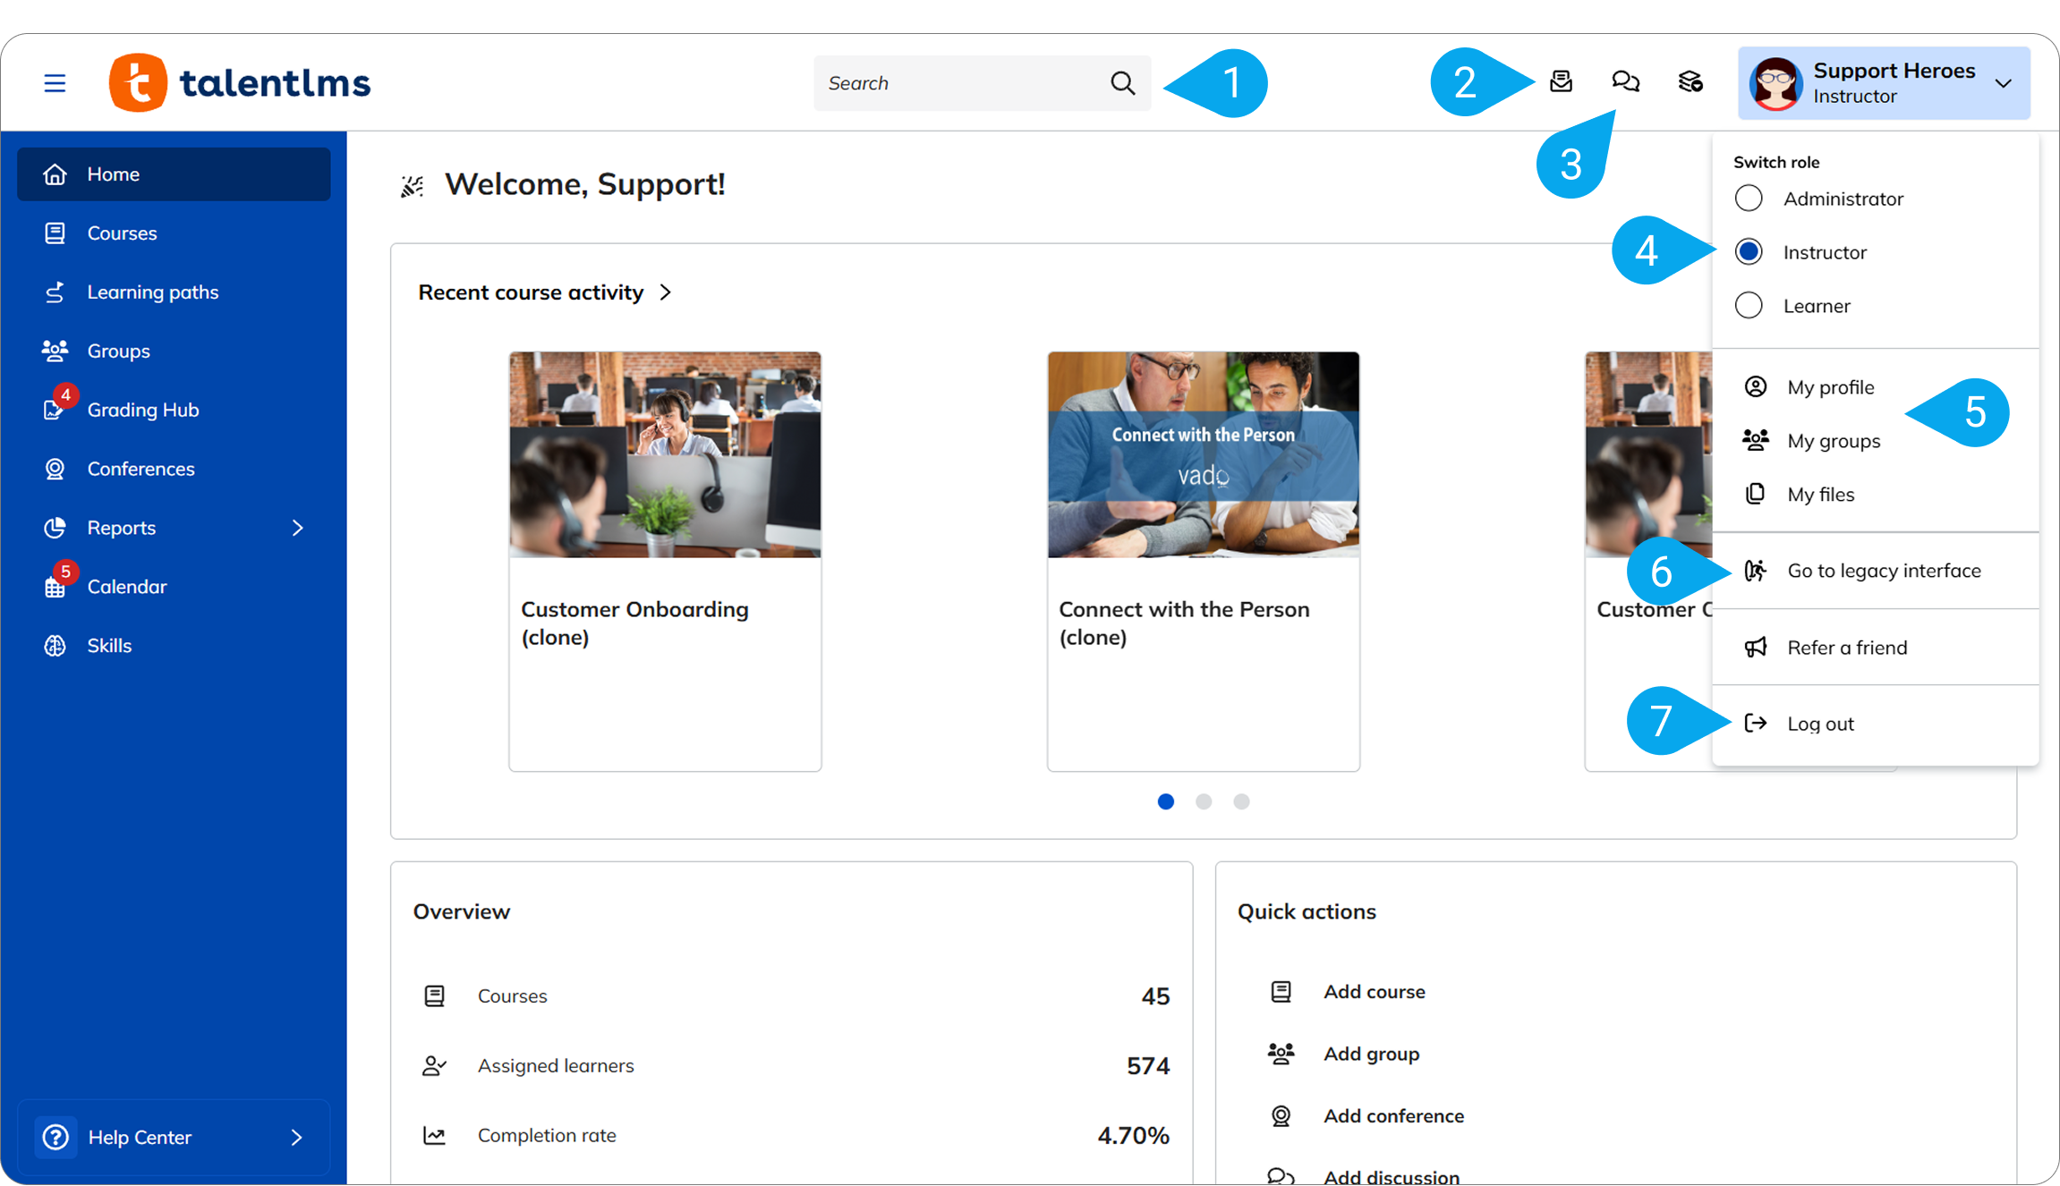Screen dimensions: 2060x1186
Task: Go to Skills in the sidebar
Action: pos(109,646)
